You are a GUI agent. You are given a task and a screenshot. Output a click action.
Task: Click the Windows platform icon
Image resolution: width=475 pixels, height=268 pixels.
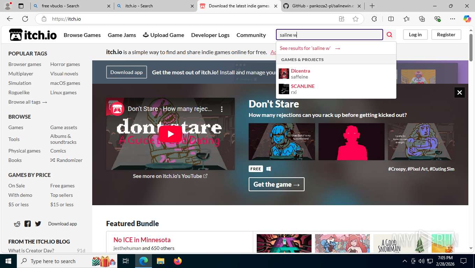tap(268, 169)
